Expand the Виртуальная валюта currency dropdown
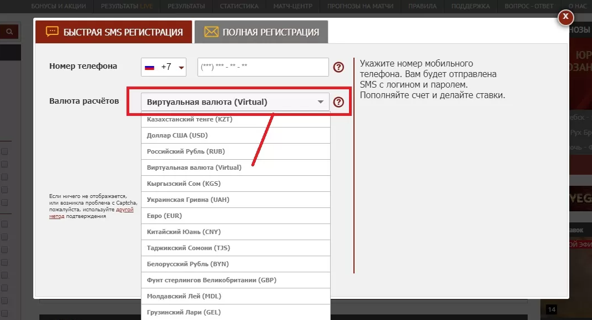 click(x=235, y=102)
